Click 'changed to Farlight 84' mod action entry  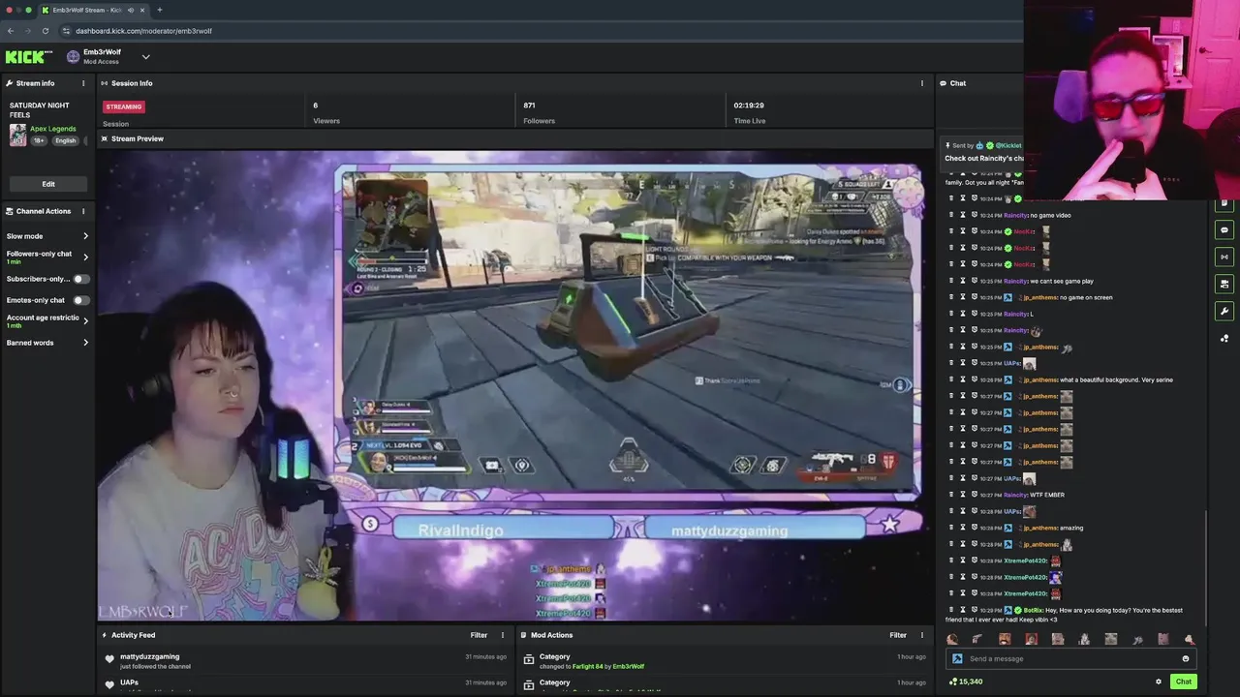point(725,660)
